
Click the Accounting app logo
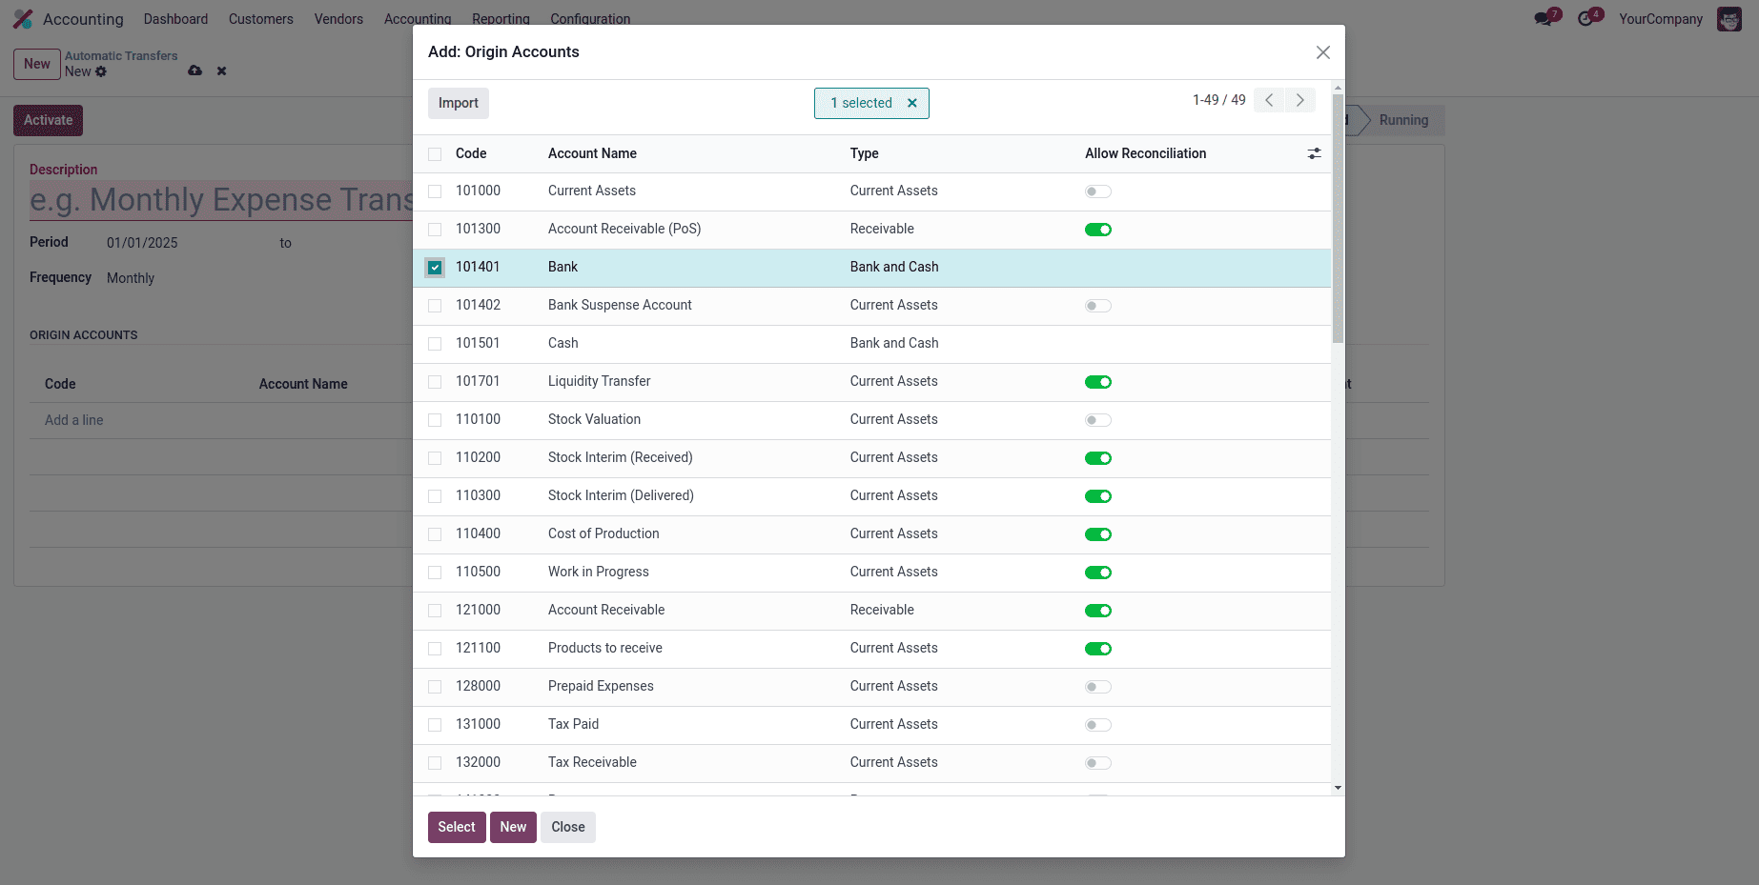[x=23, y=17]
